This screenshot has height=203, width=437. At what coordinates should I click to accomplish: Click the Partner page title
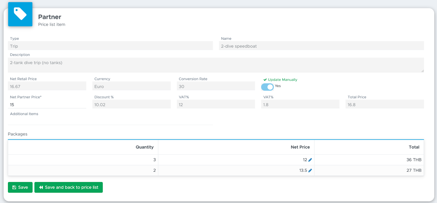point(50,17)
